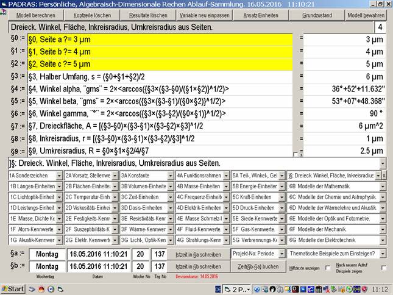
Task: Click the red shield icon in system tray
Action: coord(364,290)
